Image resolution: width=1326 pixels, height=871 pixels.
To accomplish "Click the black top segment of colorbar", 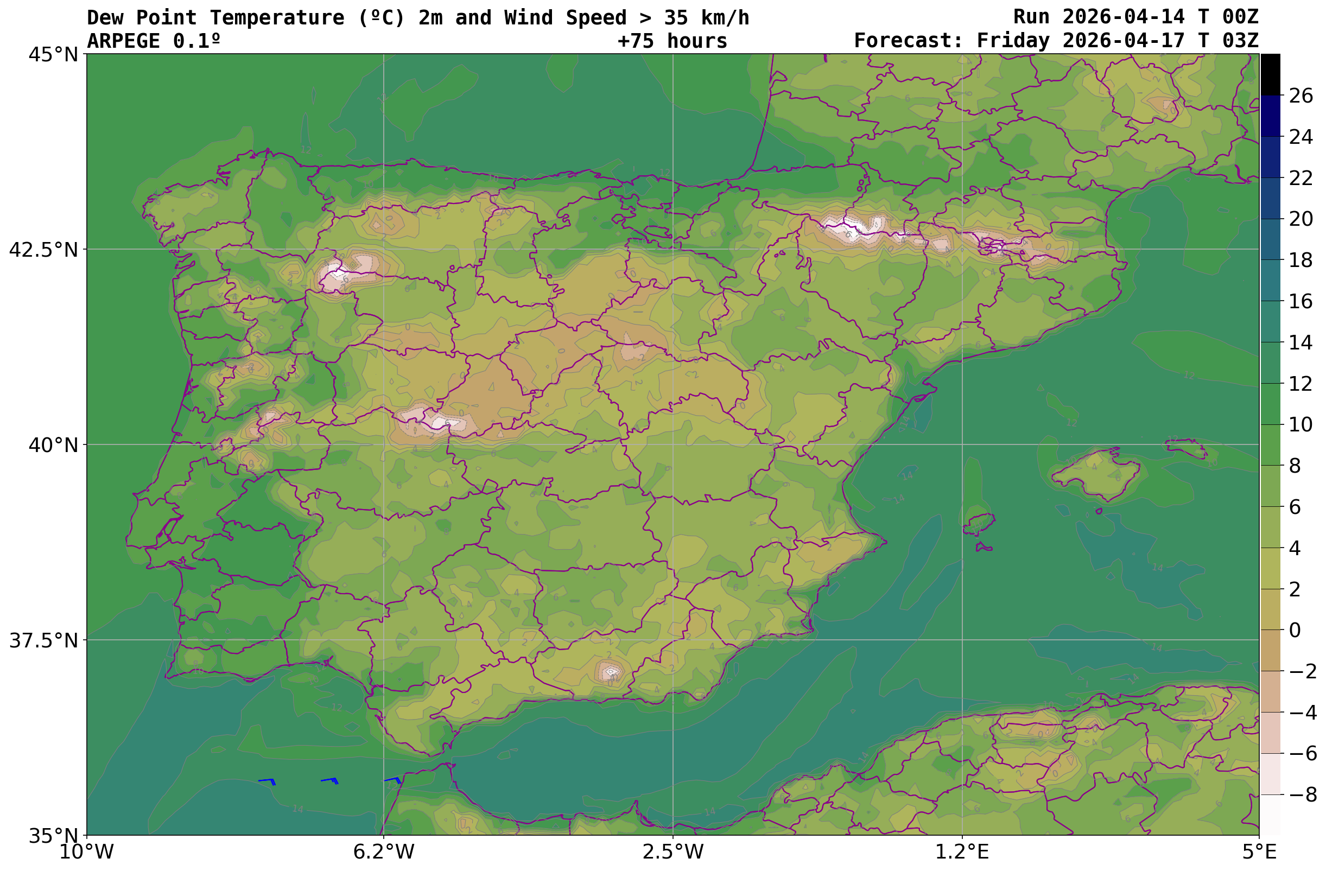I will point(1270,74).
